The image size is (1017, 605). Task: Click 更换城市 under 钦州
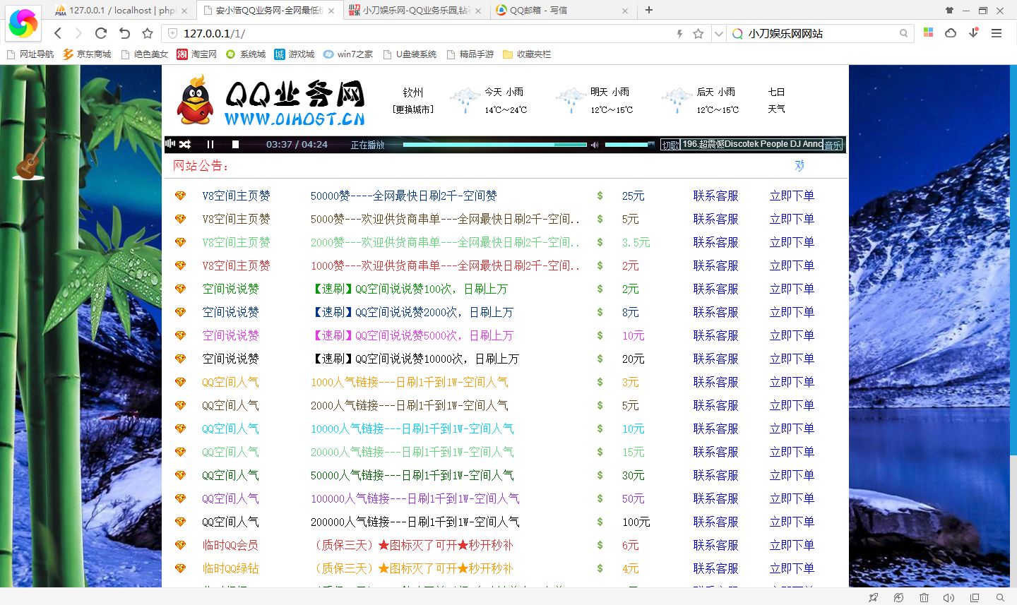point(413,109)
